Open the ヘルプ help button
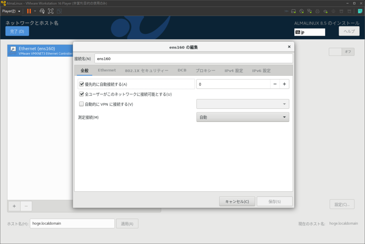Viewport: 365px width, 244px height. click(x=349, y=31)
